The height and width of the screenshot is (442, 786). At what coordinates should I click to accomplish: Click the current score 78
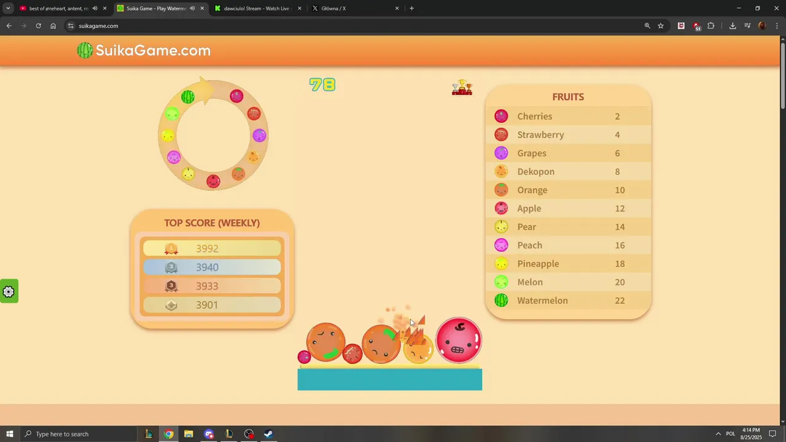tap(322, 85)
